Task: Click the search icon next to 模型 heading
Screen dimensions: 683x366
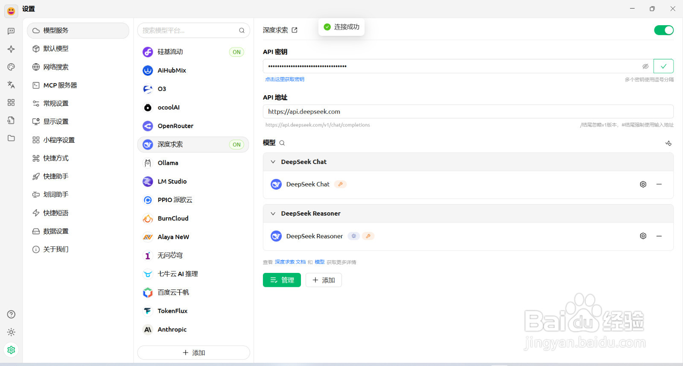Action: tap(282, 143)
